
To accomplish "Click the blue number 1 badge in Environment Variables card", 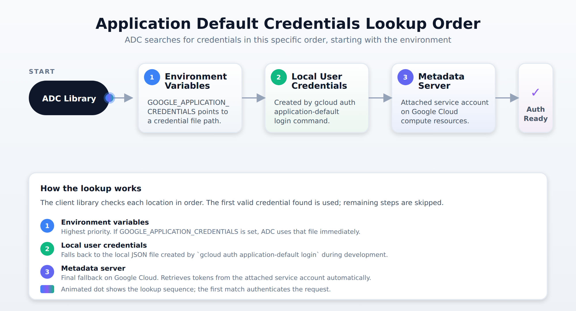I will [152, 77].
